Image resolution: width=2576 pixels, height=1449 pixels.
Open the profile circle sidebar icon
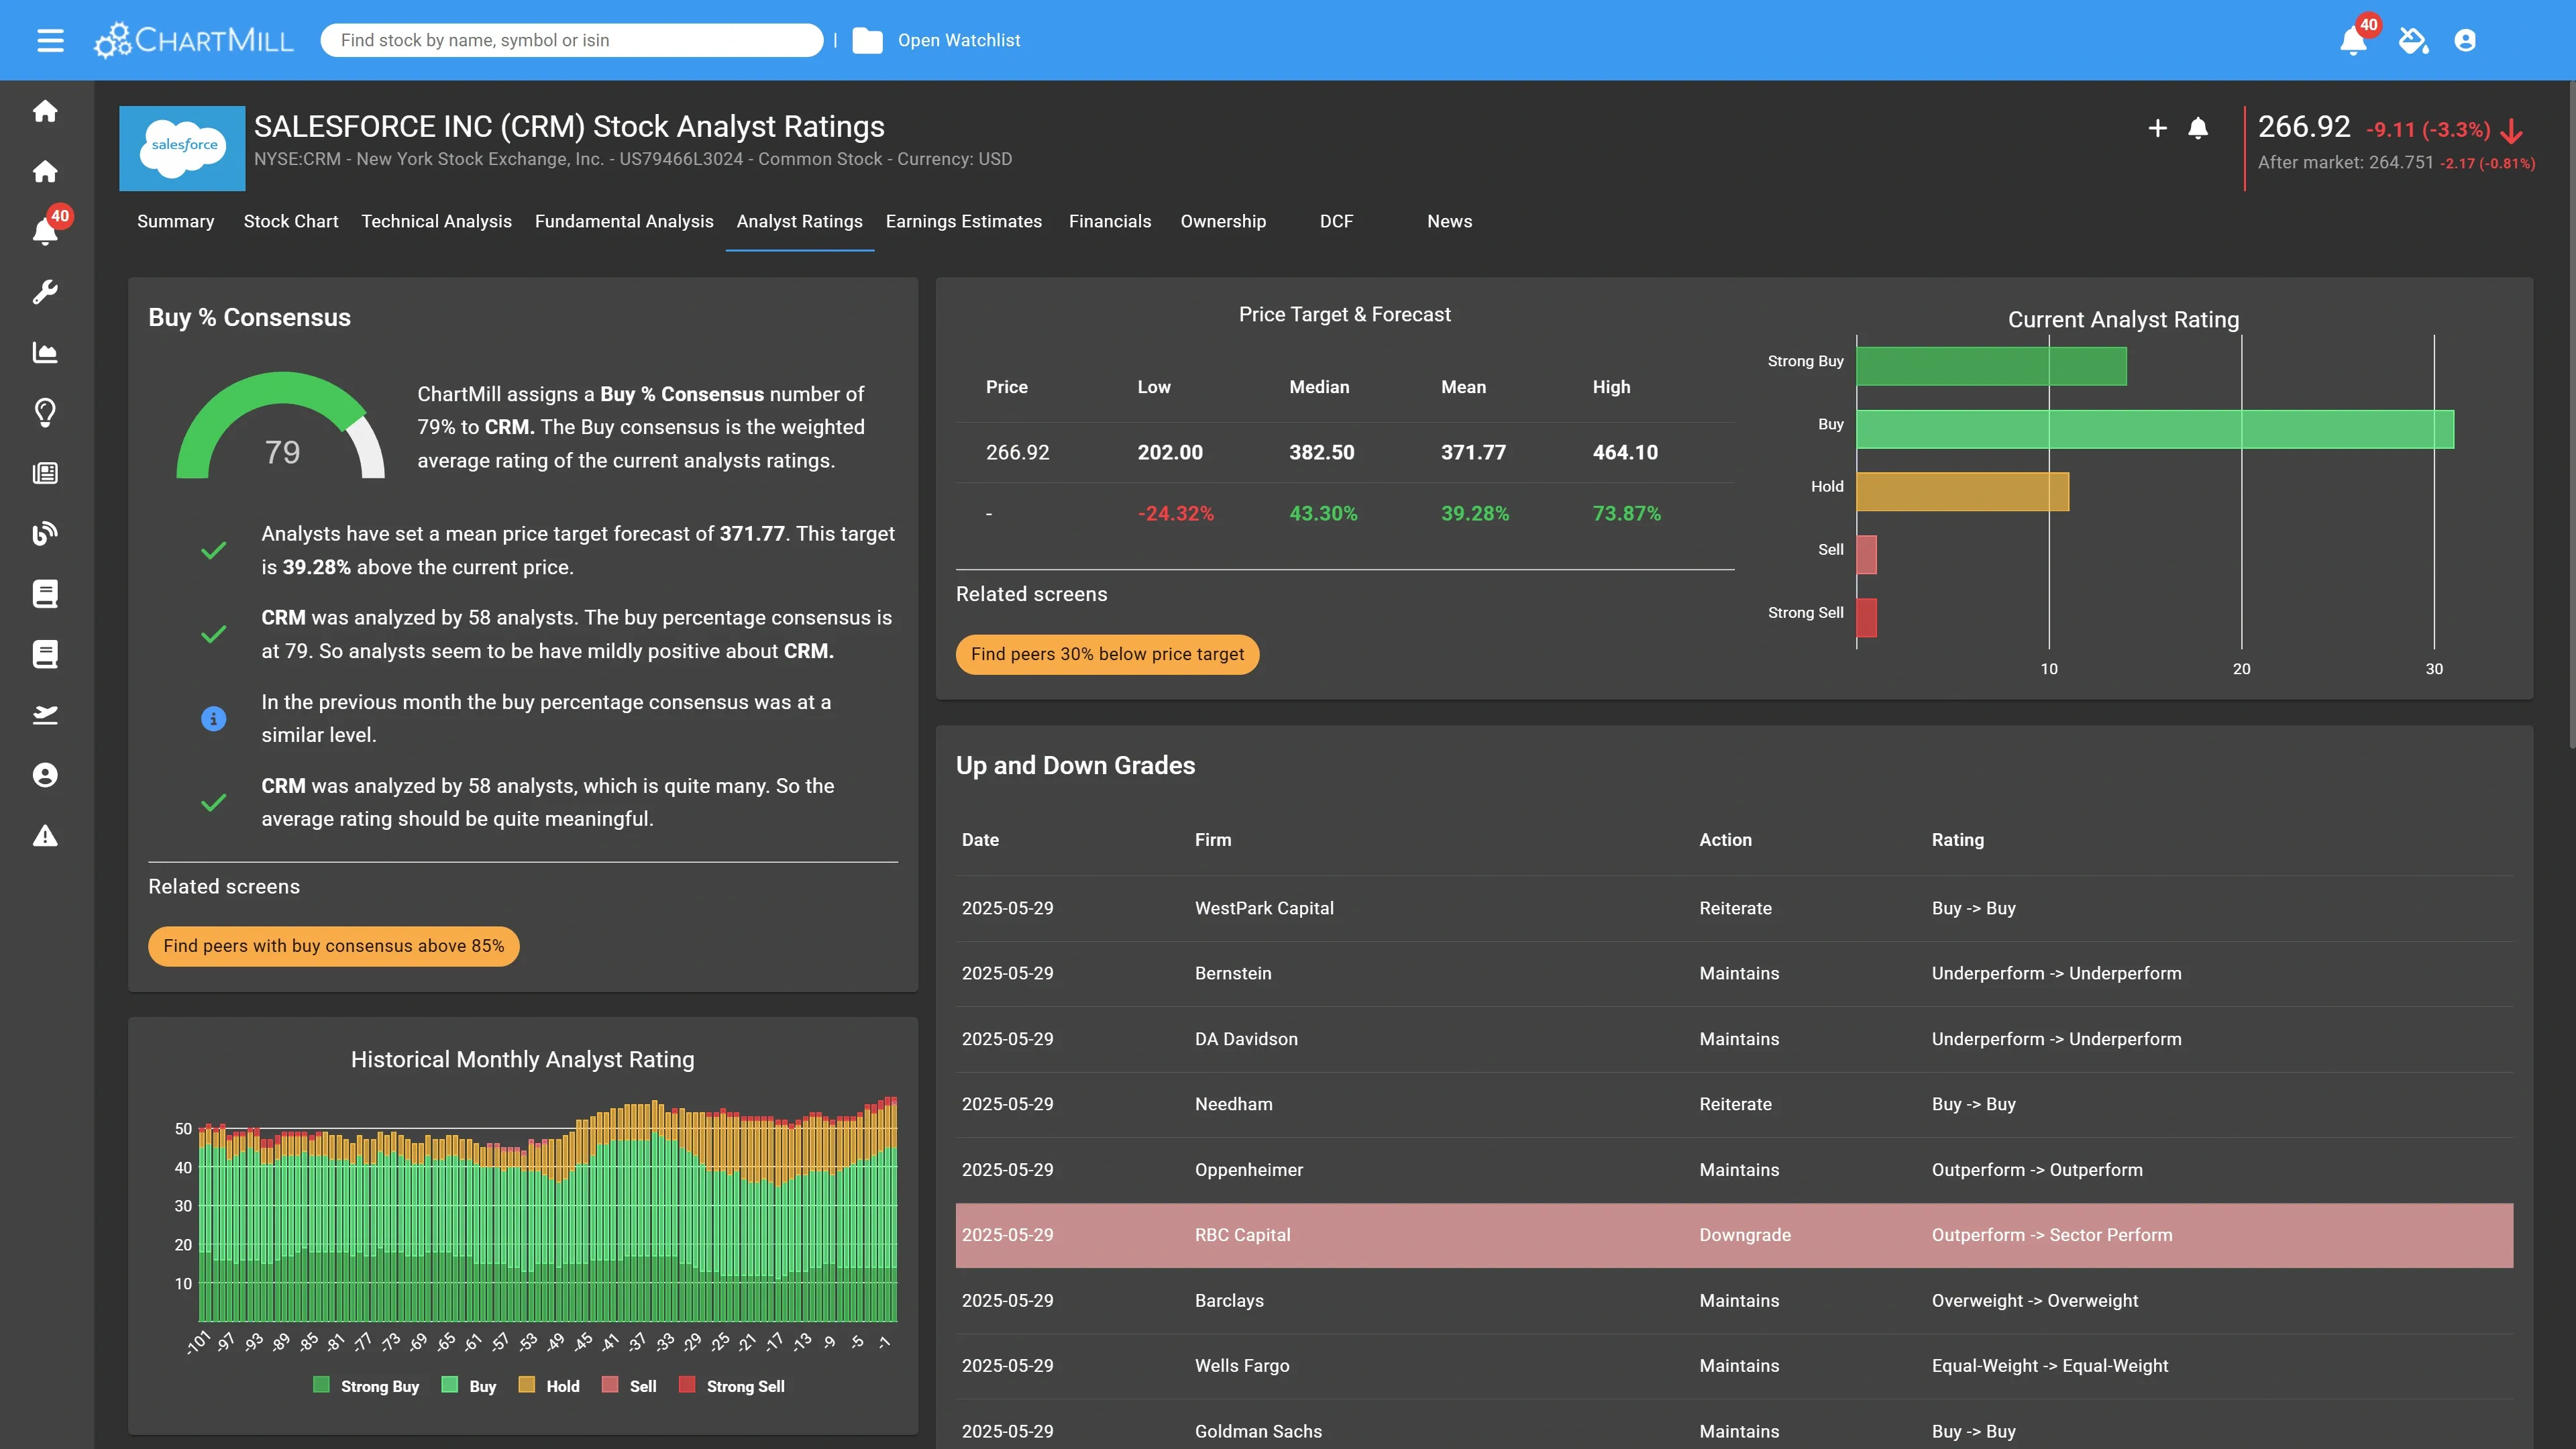45,775
